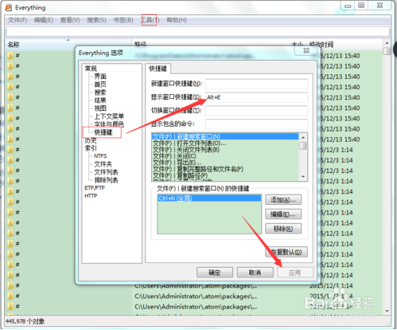This screenshot has height=330, width=397.
Task: Open the 搜索(S) menu
Action: (x=96, y=20)
